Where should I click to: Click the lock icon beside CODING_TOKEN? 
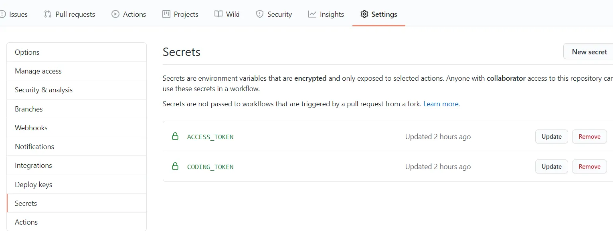(x=175, y=166)
